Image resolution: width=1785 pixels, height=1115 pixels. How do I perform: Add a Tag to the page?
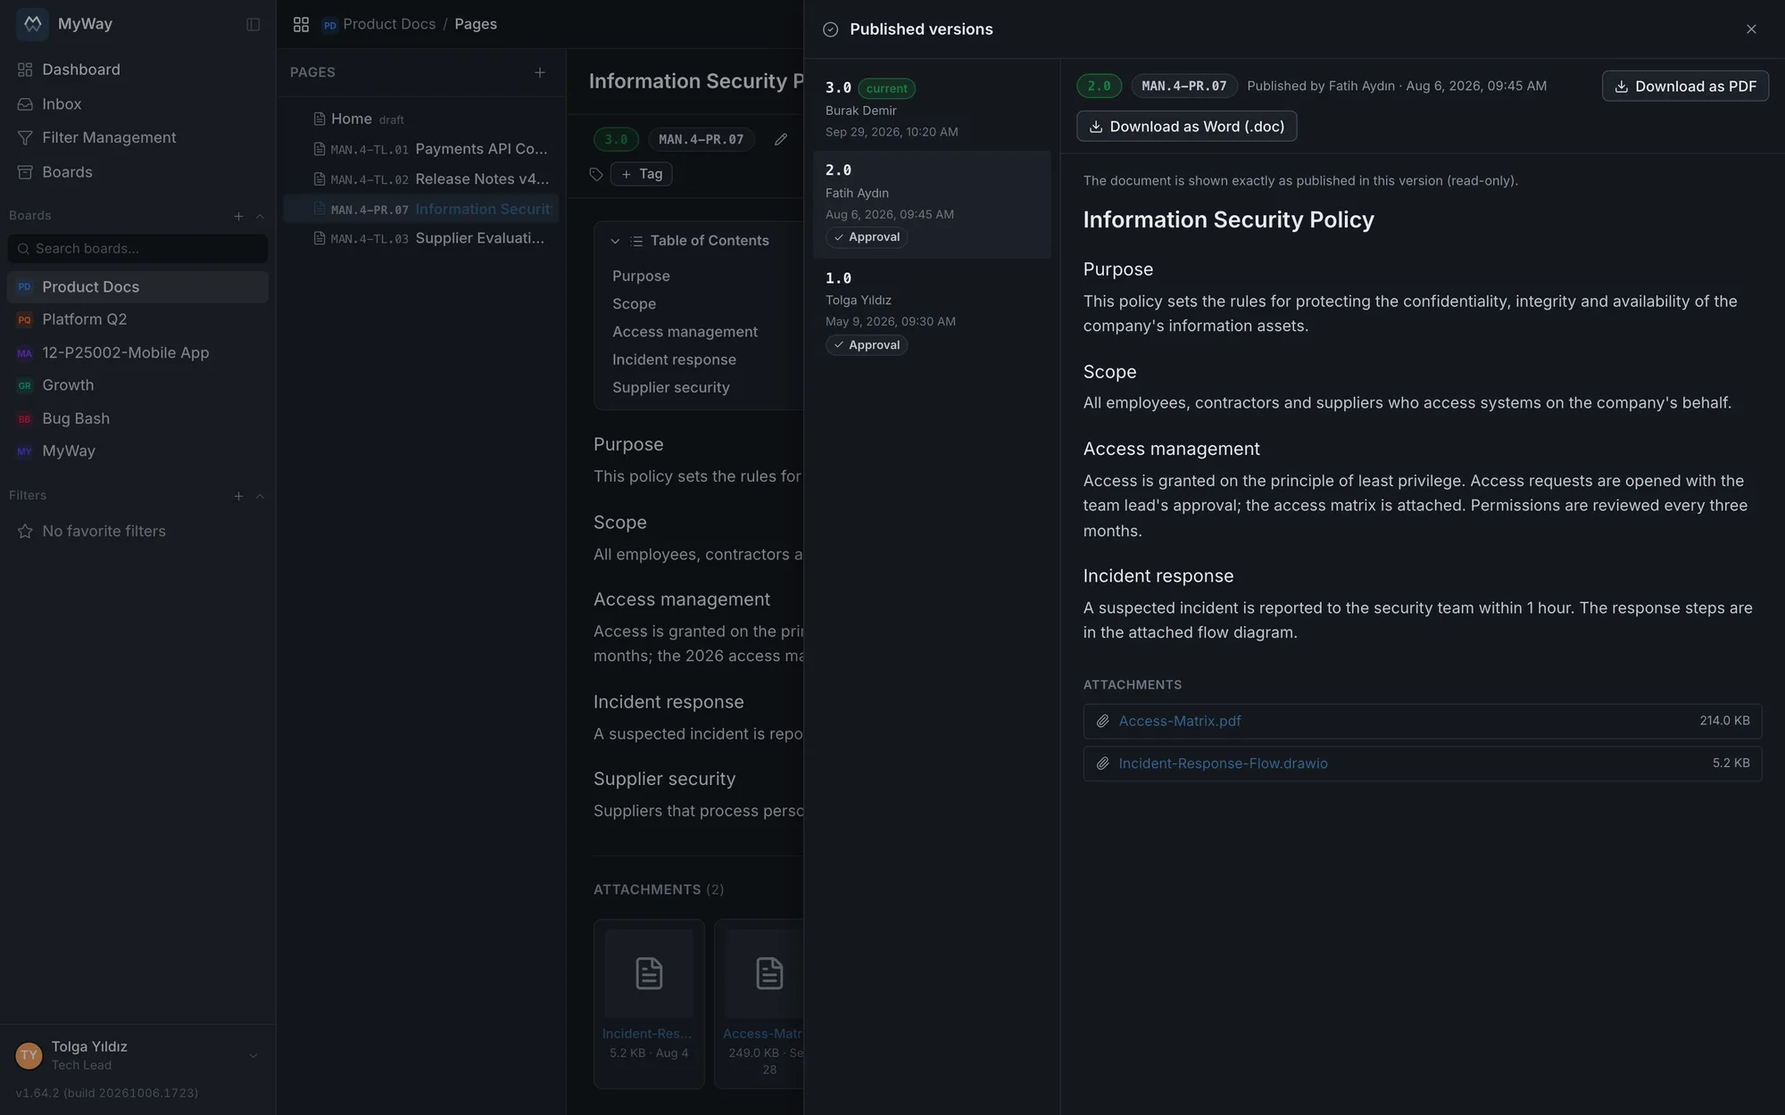point(641,174)
